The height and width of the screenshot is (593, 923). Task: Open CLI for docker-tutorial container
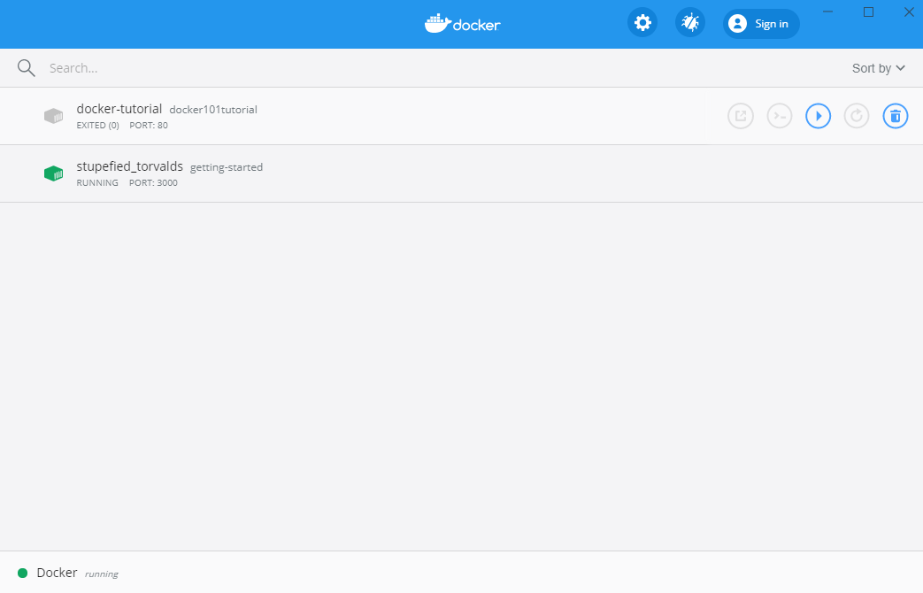pyautogui.click(x=780, y=116)
